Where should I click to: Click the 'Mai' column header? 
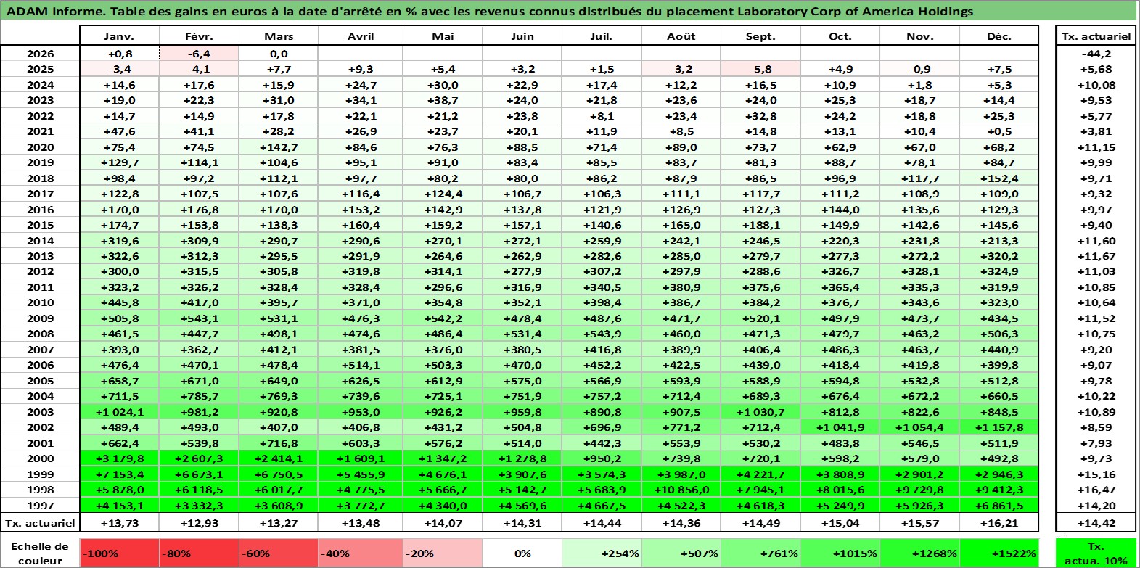442,36
